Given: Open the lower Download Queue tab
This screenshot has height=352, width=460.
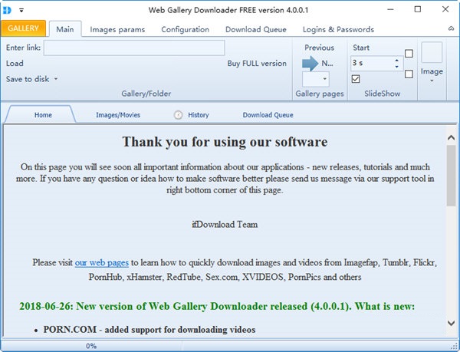Looking at the screenshot, I should [268, 115].
